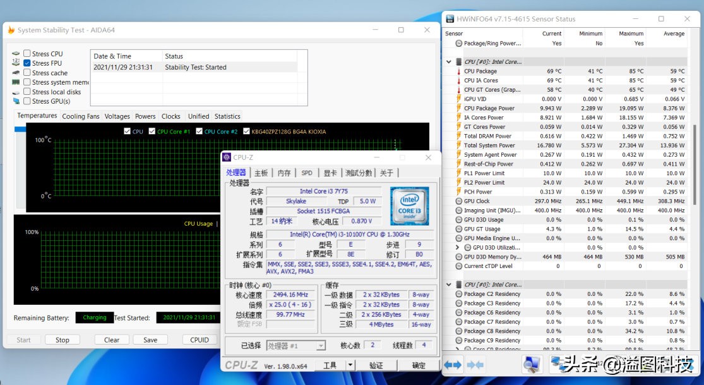Image resolution: width=704 pixels, height=385 pixels.
Task: Collapse CPU [#0] group above CPU Package
Action: pos(448,61)
